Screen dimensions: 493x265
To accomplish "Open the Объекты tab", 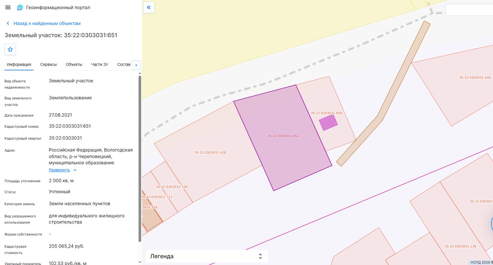I will click(74, 64).
